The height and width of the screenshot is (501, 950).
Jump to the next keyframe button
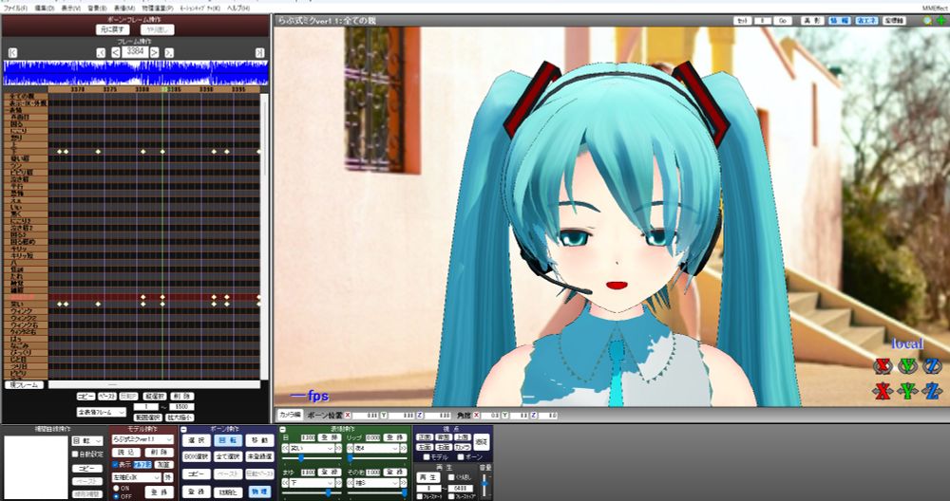(169, 52)
